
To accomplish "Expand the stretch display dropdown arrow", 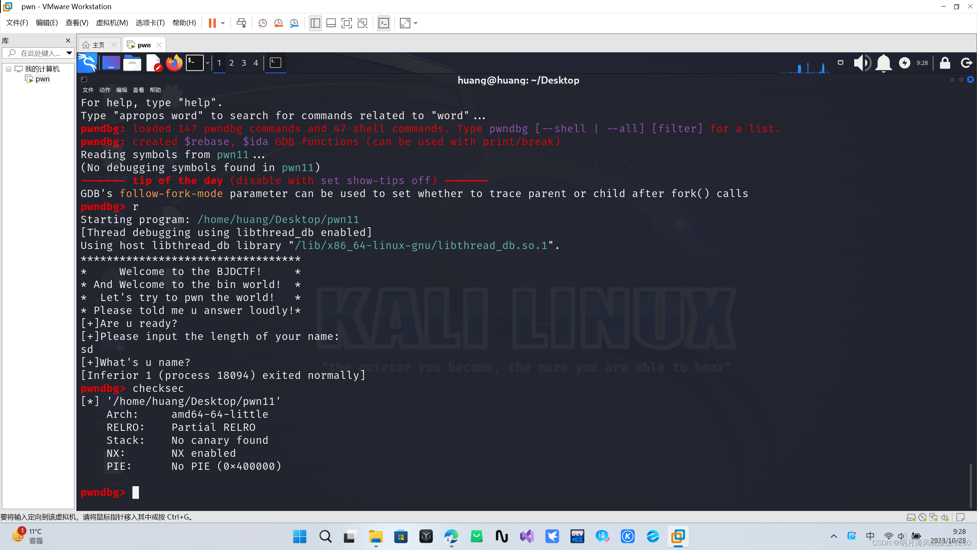I will pyautogui.click(x=416, y=23).
